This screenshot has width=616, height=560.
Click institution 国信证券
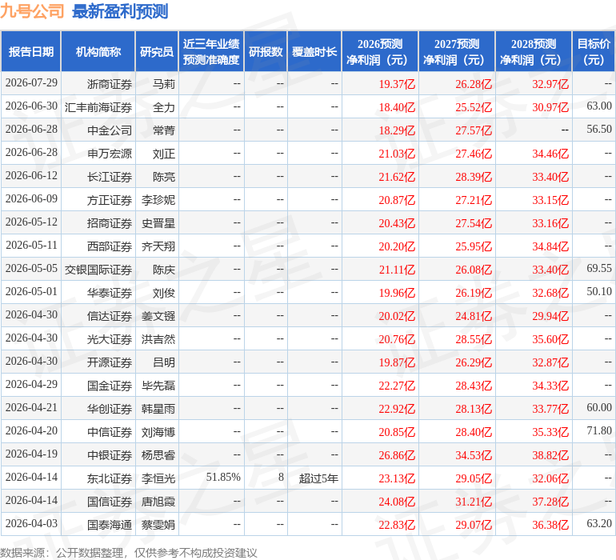click(x=110, y=501)
